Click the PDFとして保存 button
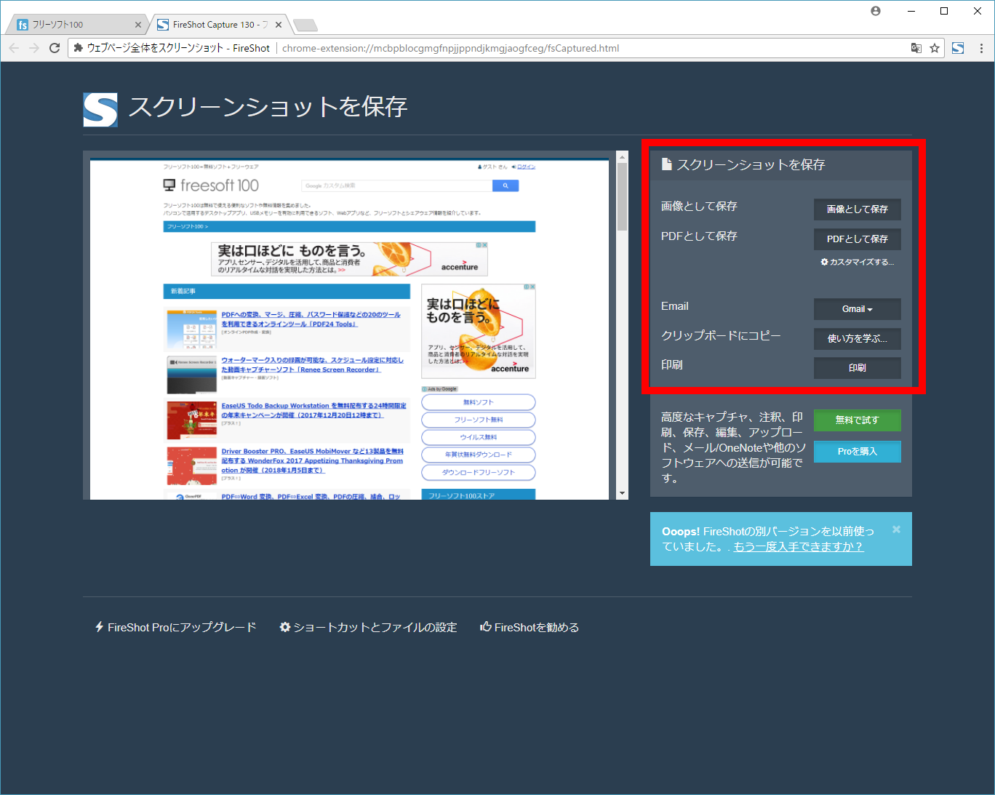Viewport: 995px width, 795px height. pyautogui.click(x=857, y=239)
